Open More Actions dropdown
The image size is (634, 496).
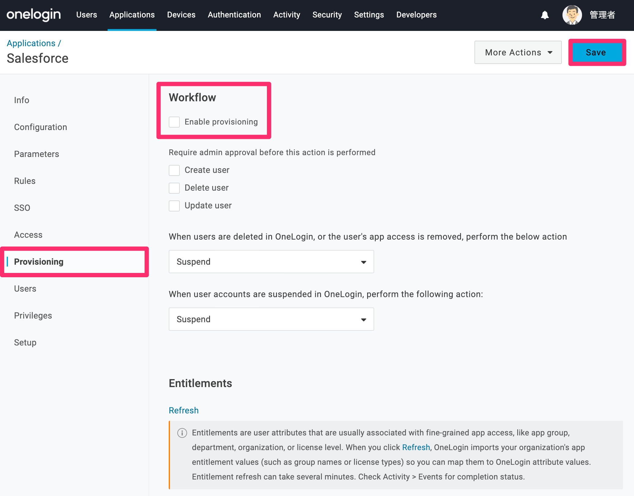(518, 52)
